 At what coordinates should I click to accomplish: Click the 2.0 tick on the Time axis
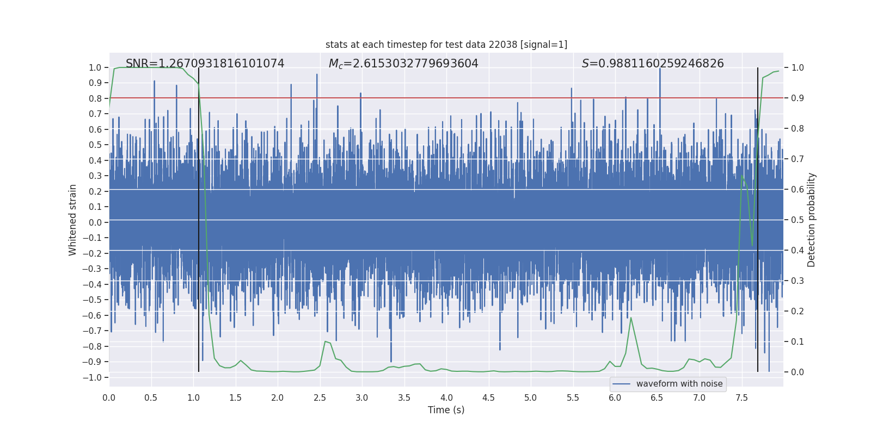click(278, 397)
